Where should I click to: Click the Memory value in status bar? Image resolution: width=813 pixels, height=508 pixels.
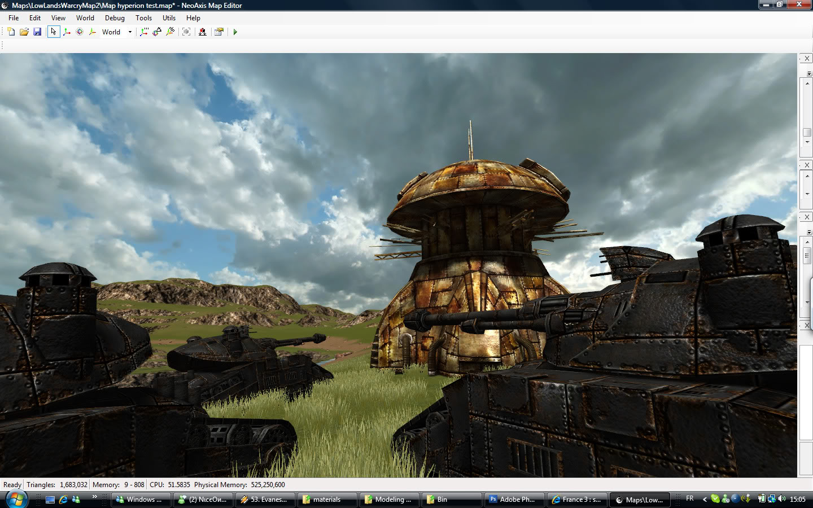[x=119, y=485]
